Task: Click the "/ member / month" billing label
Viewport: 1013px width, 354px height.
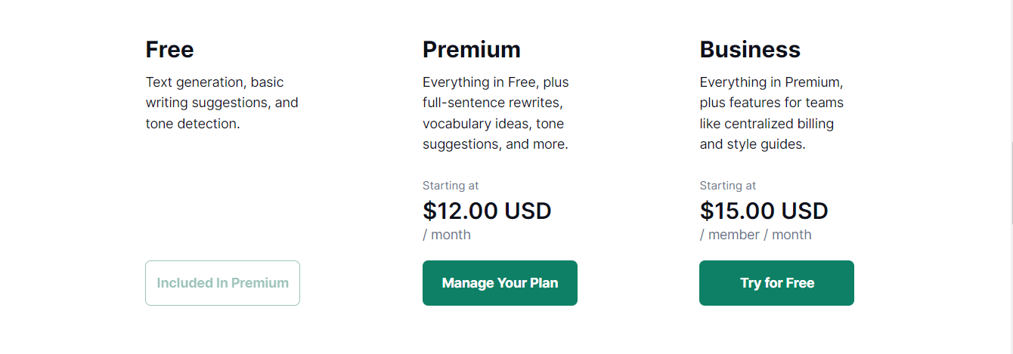Action: click(x=755, y=235)
